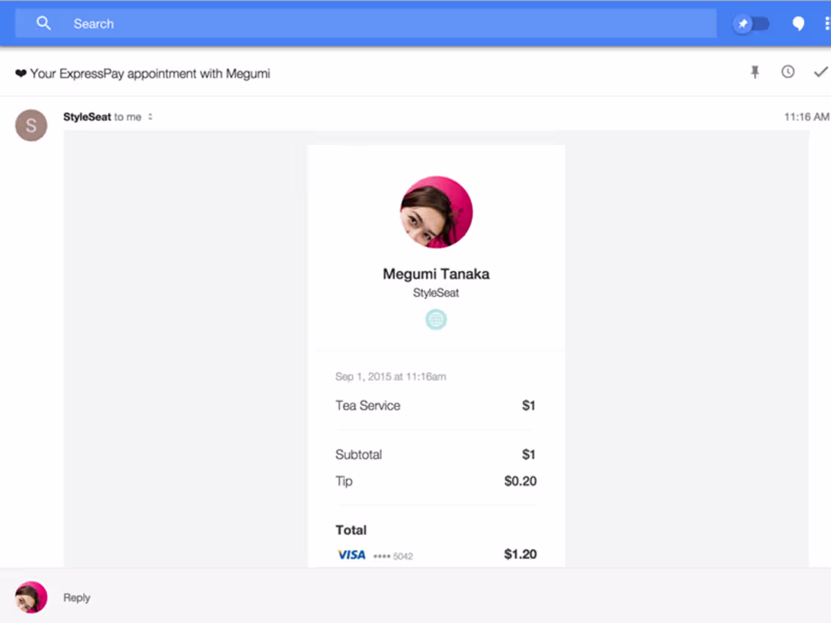Click the StyleSeat sender name

point(87,116)
